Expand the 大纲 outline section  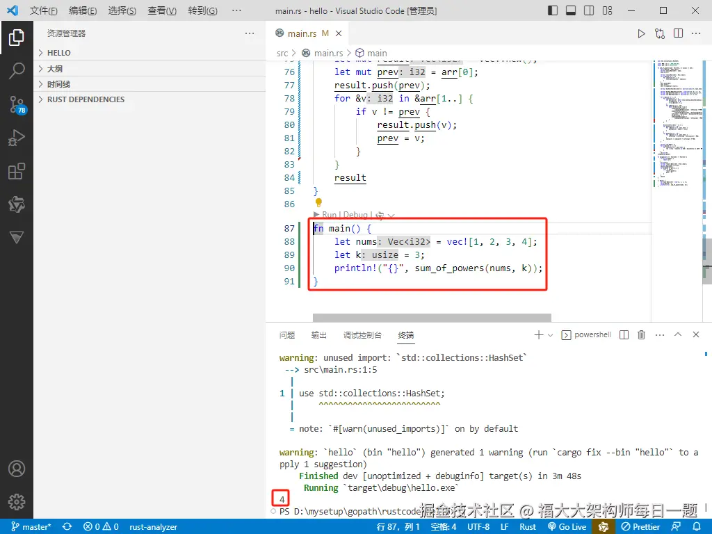pos(150,69)
